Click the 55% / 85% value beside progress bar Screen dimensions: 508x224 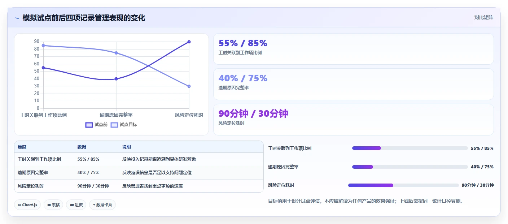(x=482, y=148)
